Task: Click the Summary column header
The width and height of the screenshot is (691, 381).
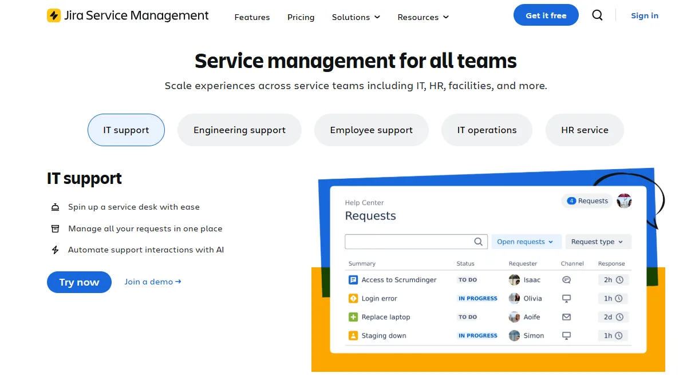Action: click(x=362, y=263)
